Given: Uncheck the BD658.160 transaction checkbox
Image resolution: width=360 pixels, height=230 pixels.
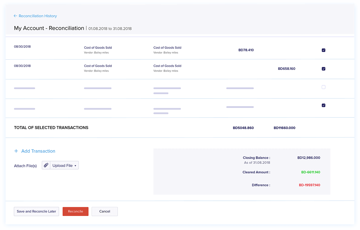Looking at the screenshot, I should (x=323, y=69).
